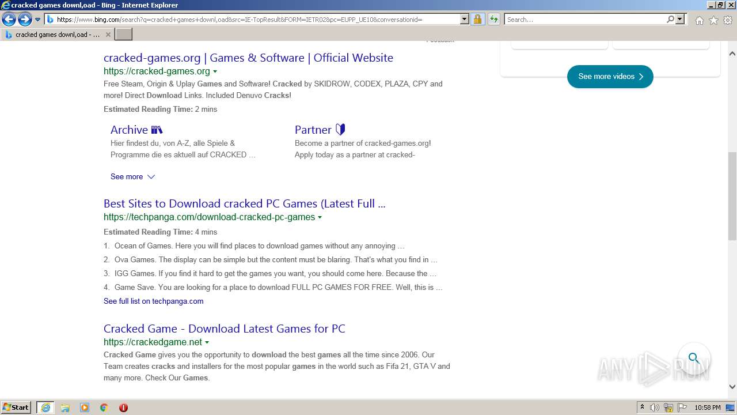This screenshot has width=737, height=415.
Task: Click the search magnifier icon in toolbar
Action: (670, 20)
